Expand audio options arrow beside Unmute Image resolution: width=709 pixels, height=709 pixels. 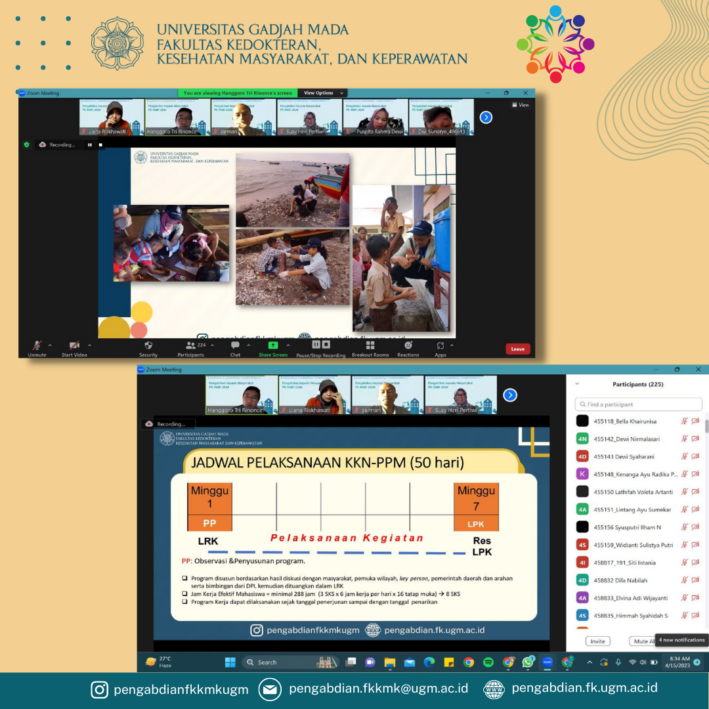50,345
